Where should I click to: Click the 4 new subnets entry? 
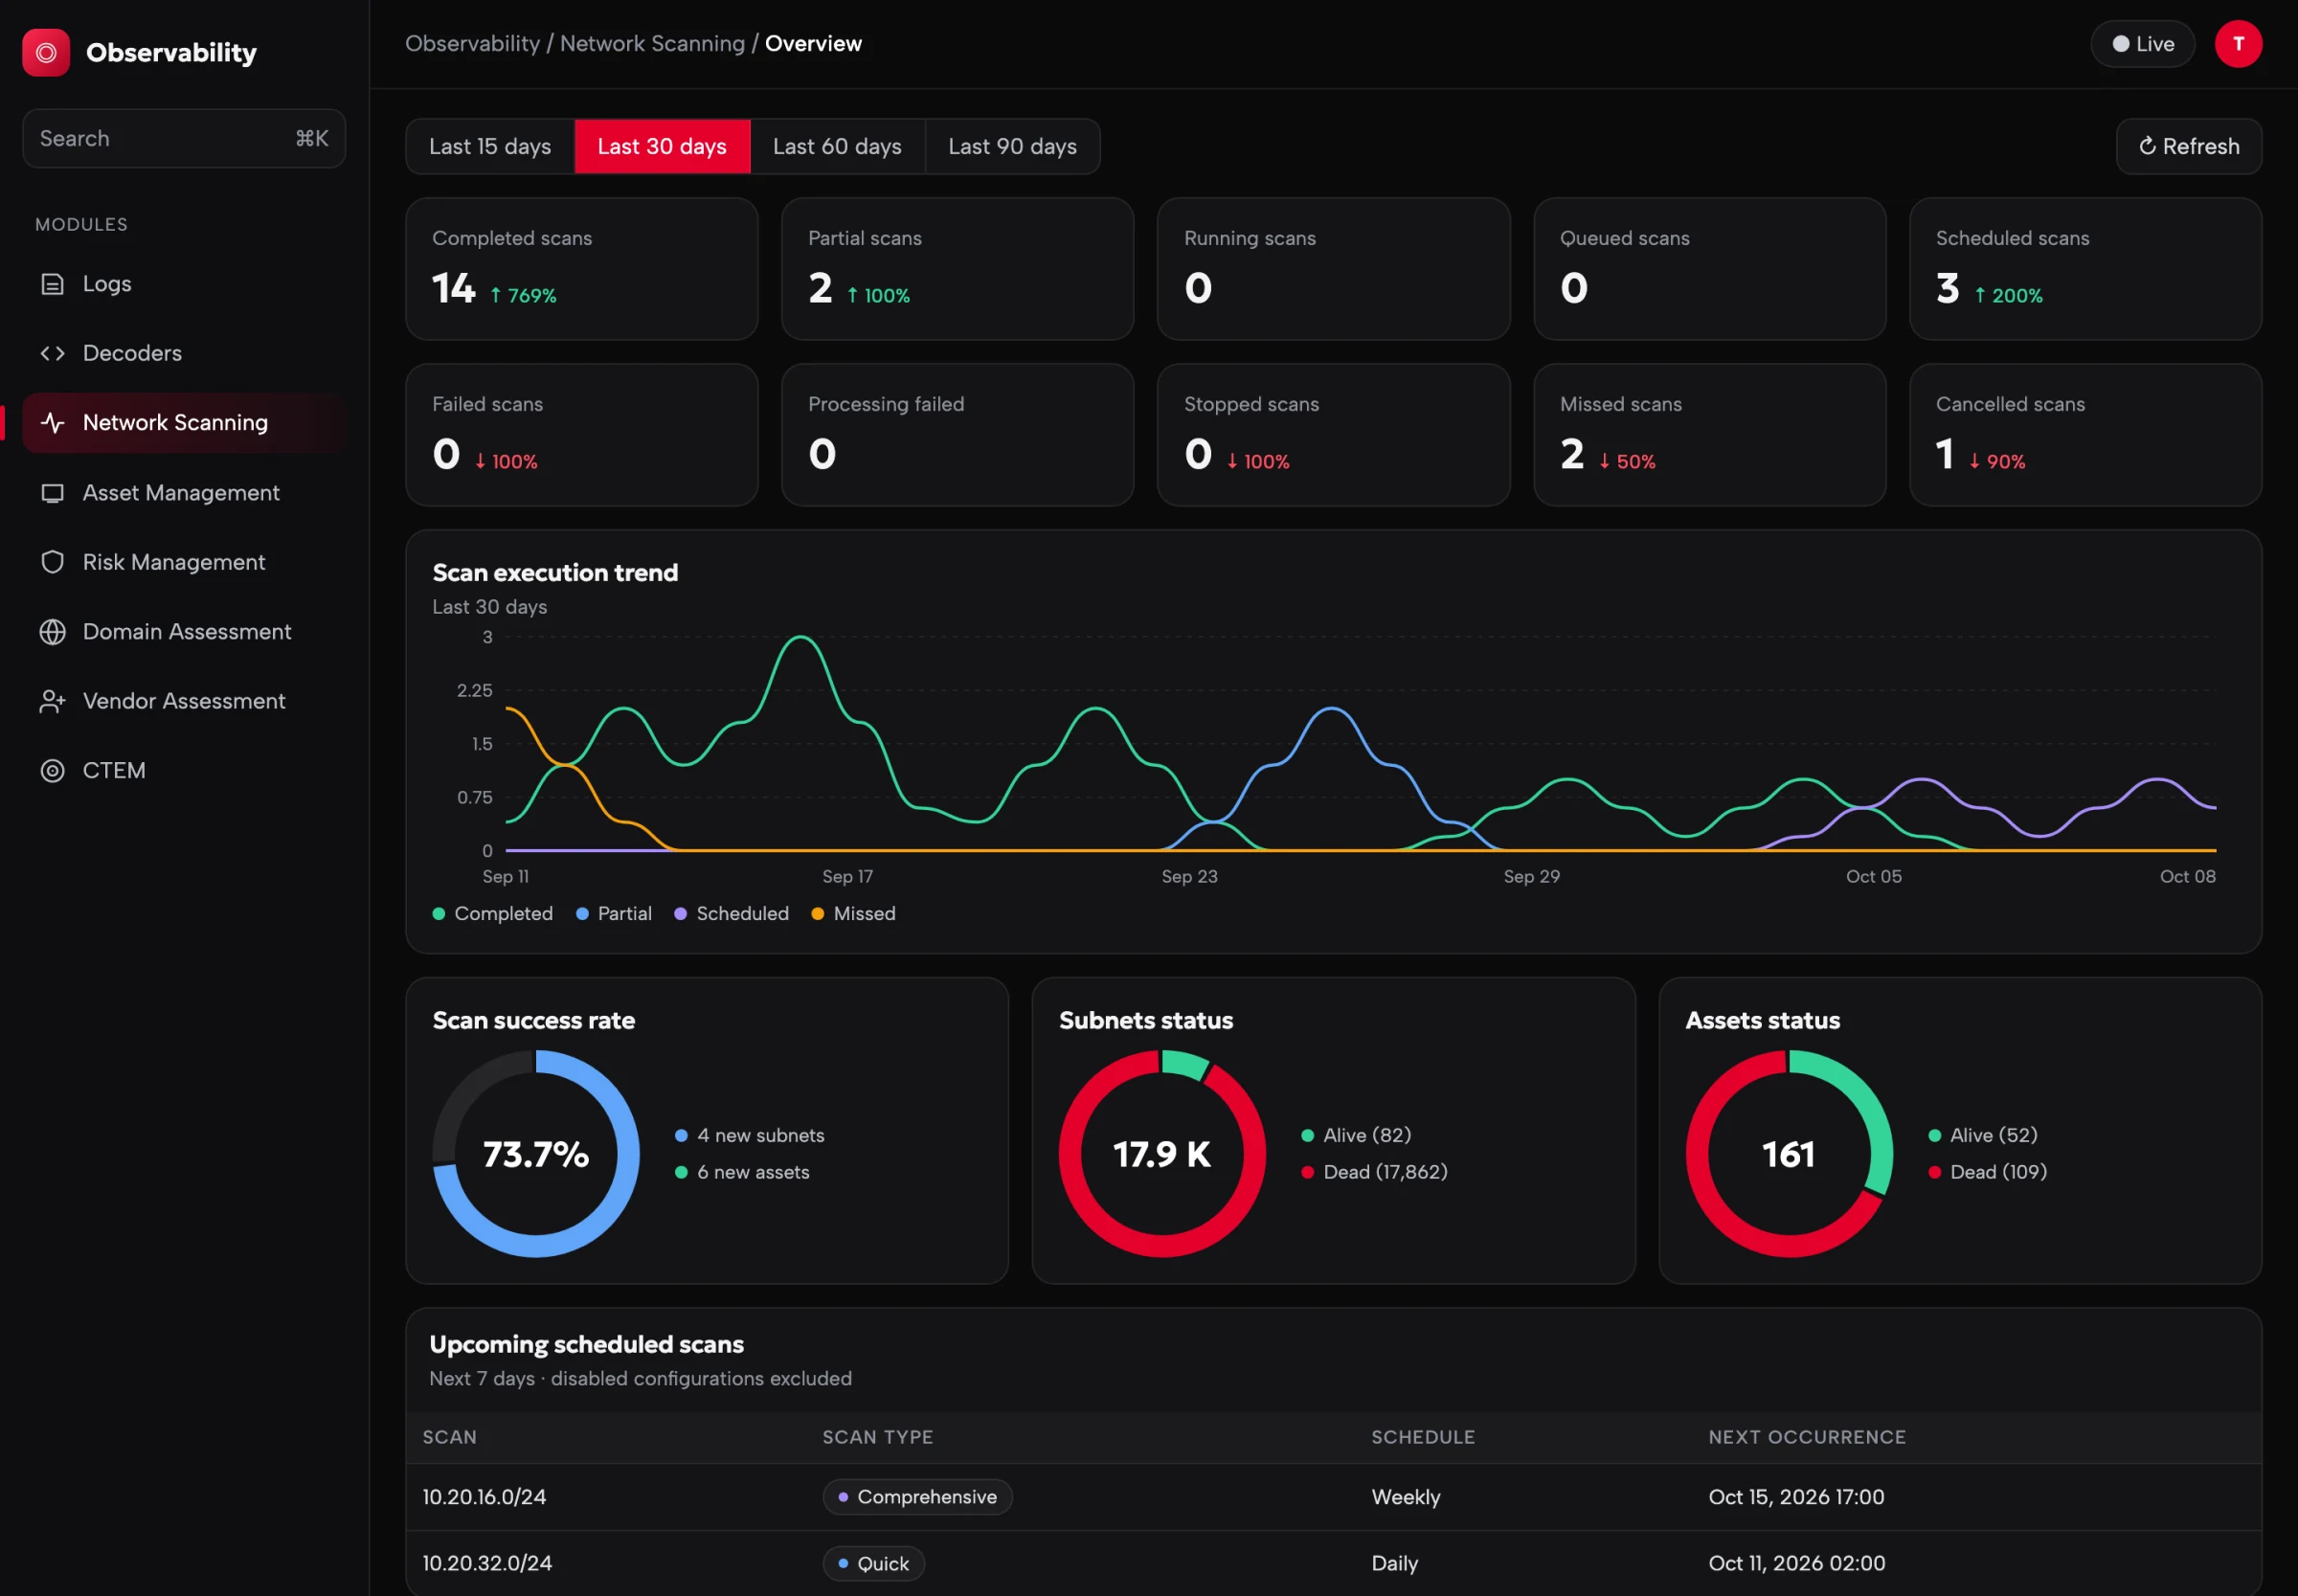(750, 1135)
